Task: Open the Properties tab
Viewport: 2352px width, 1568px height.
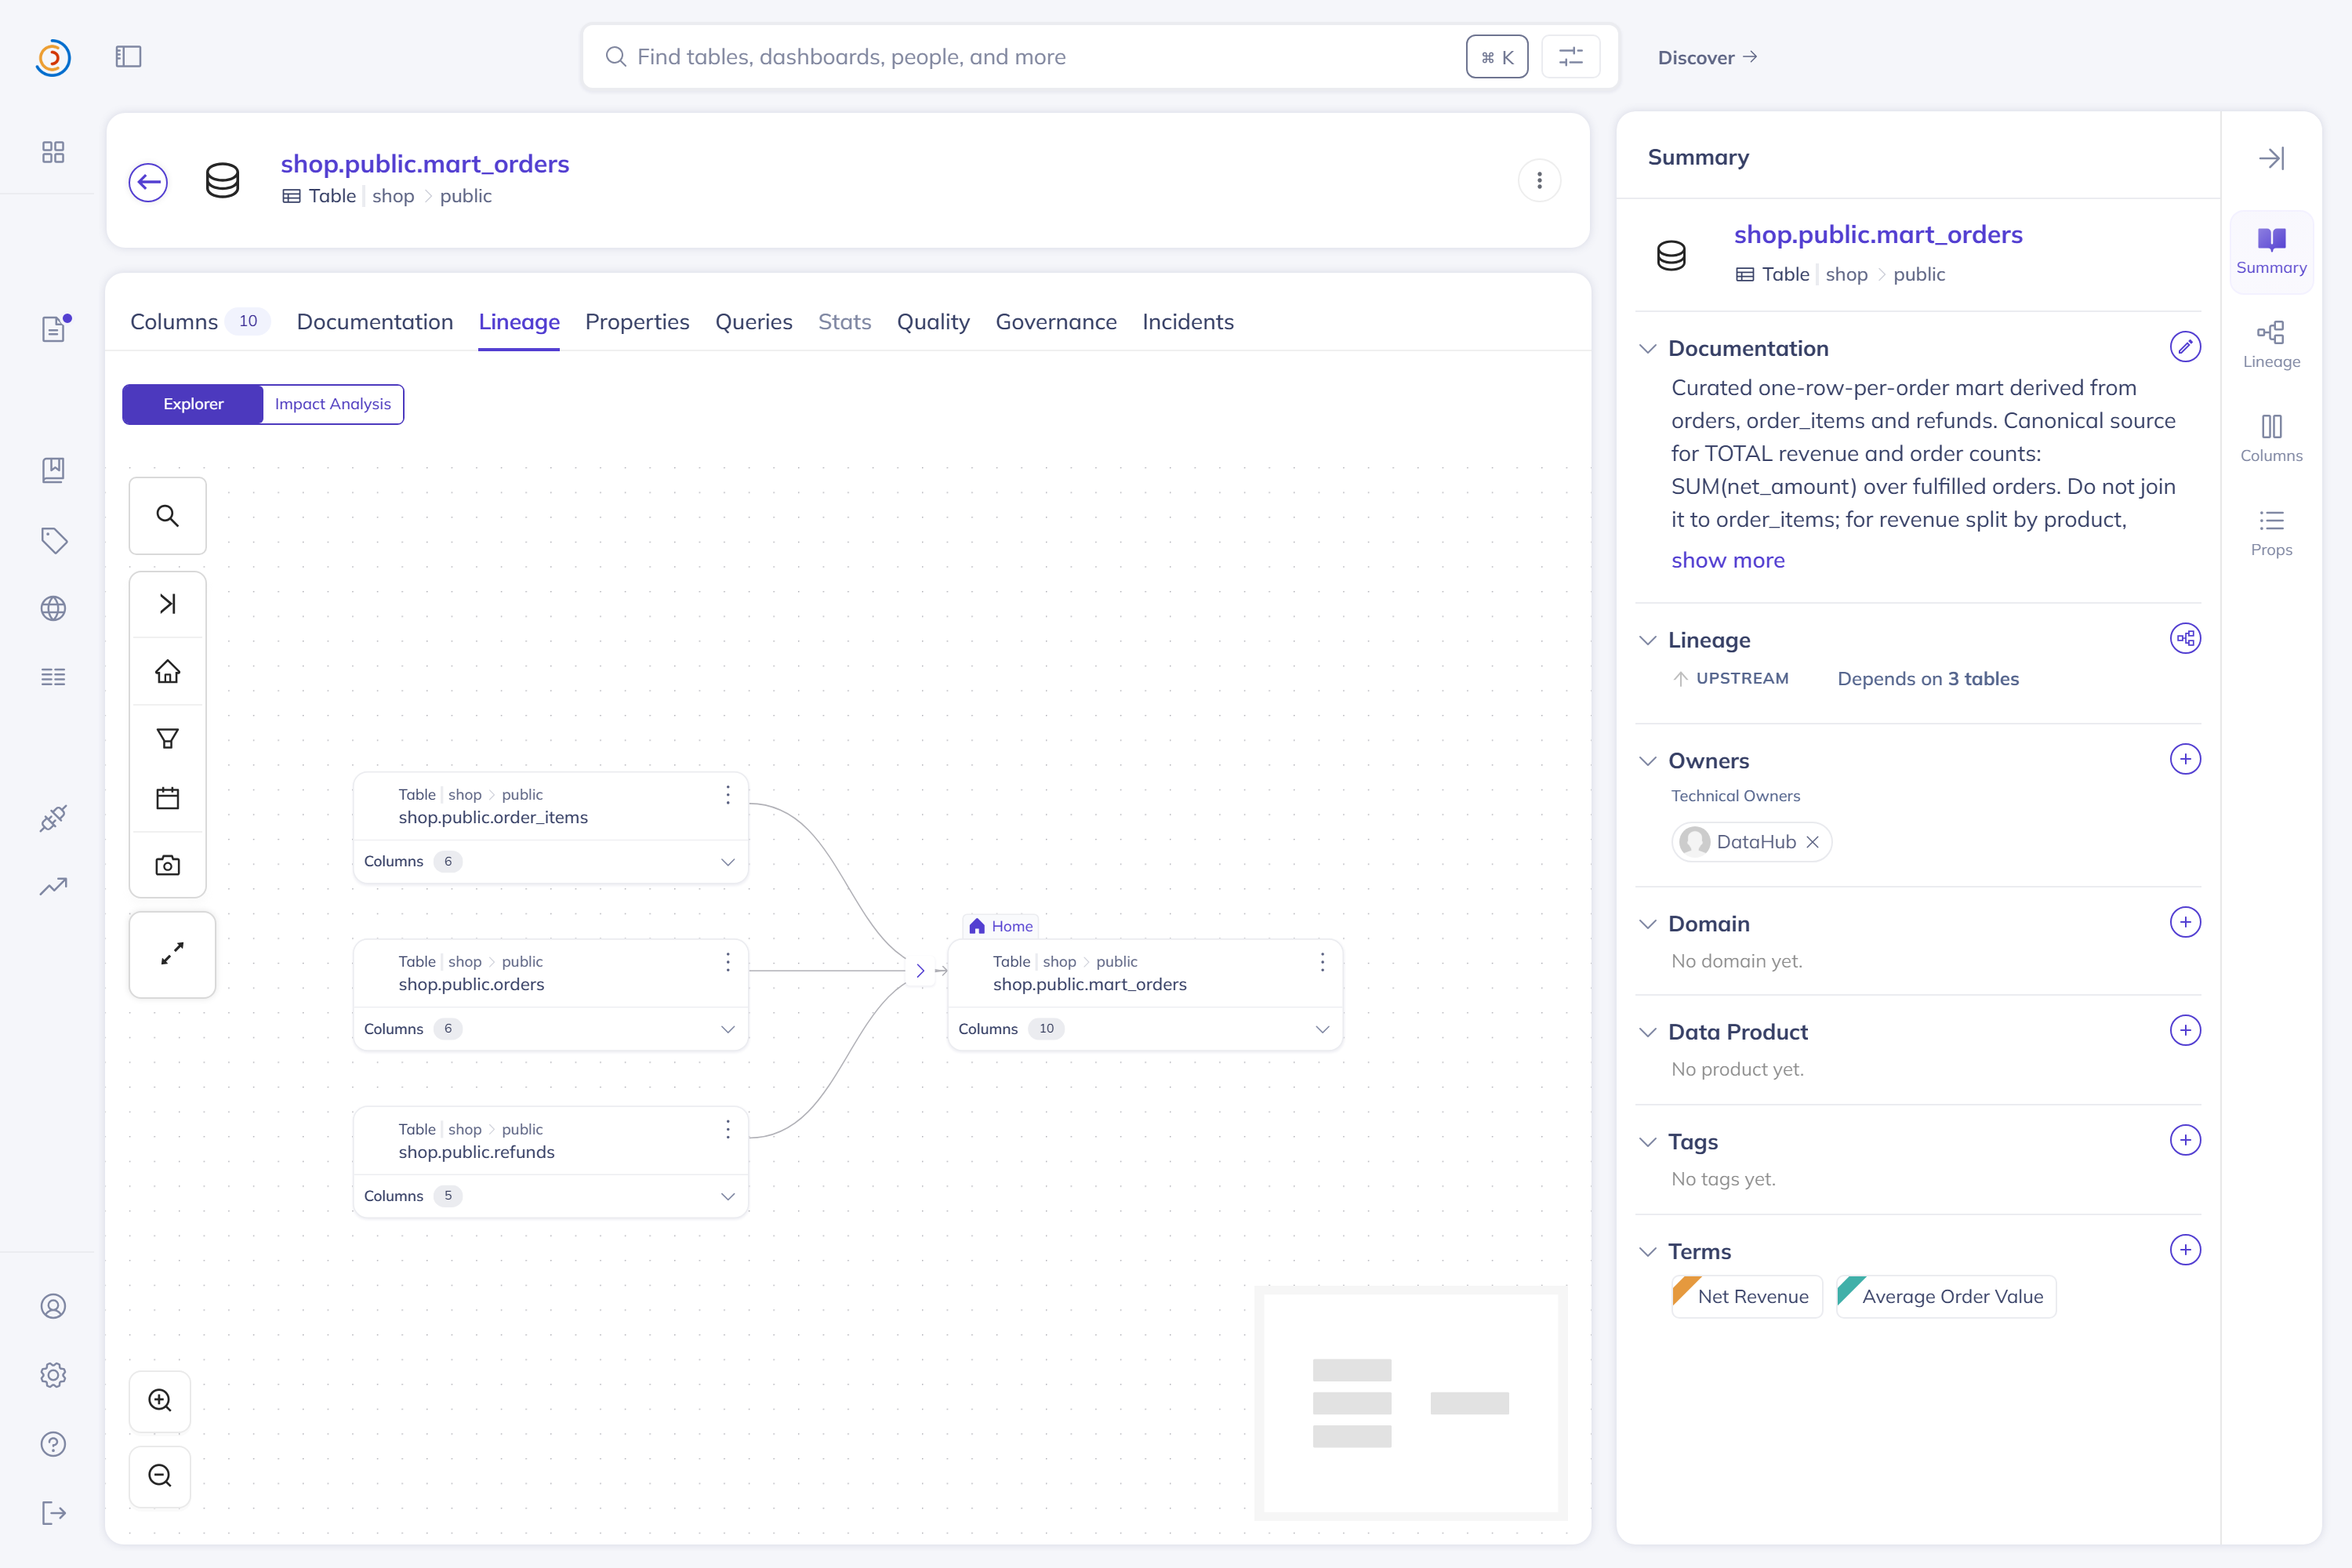Action: tap(637, 322)
